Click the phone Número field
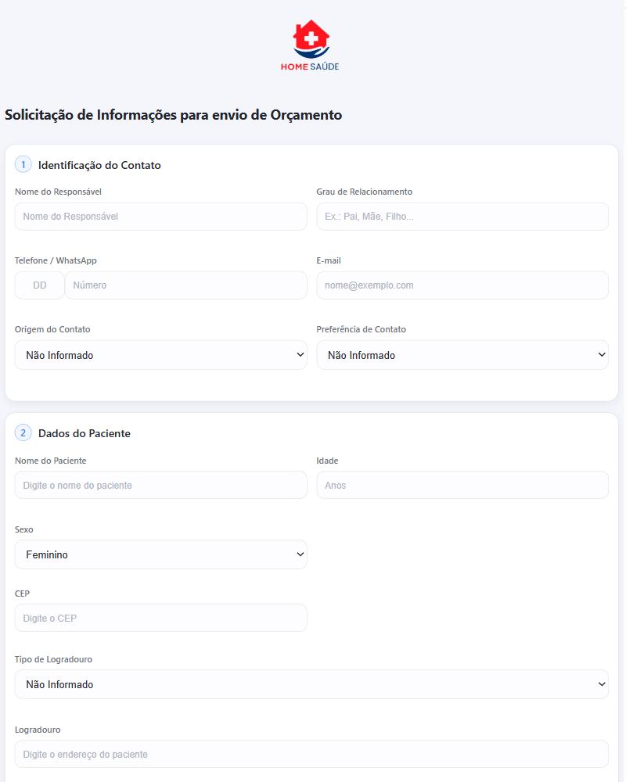Image resolution: width=626 pixels, height=782 pixels. (185, 285)
